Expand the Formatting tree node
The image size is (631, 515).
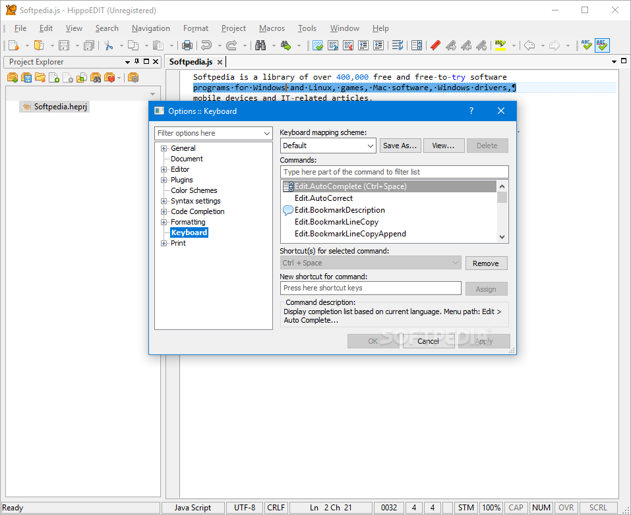click(164, 223)
